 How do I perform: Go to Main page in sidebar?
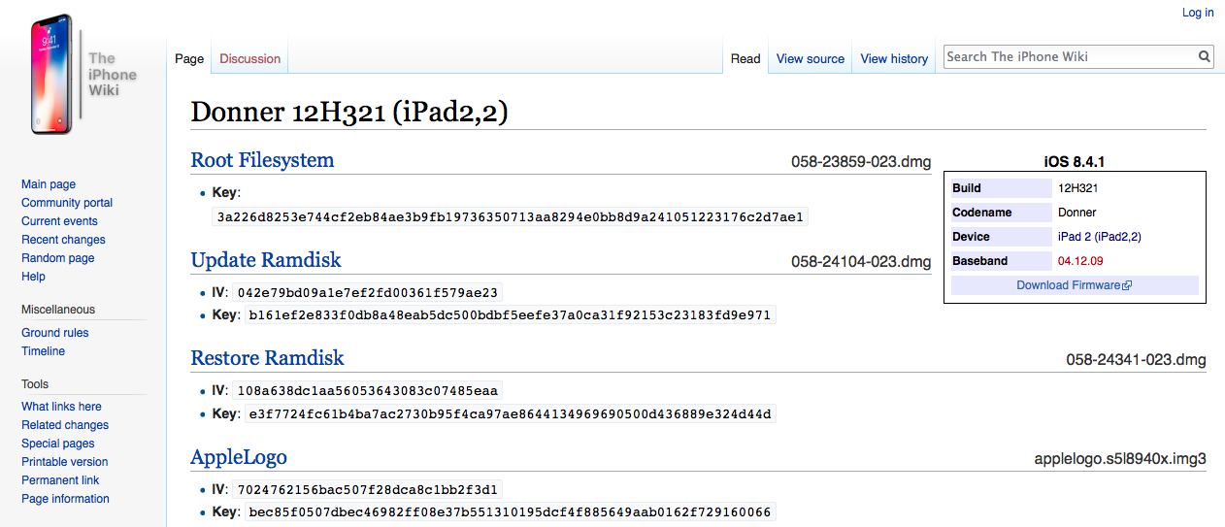(49, 184)
